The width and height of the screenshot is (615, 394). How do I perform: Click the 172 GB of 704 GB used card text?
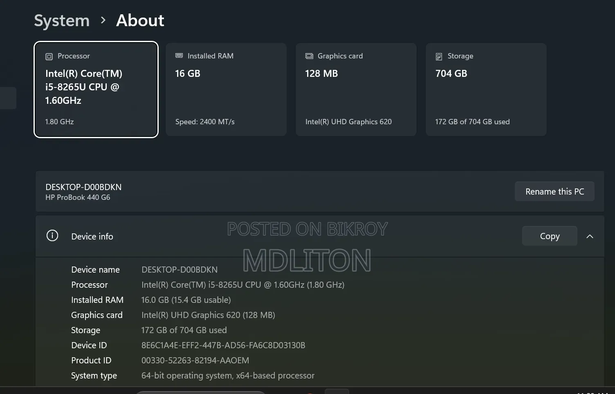[472, 122]
